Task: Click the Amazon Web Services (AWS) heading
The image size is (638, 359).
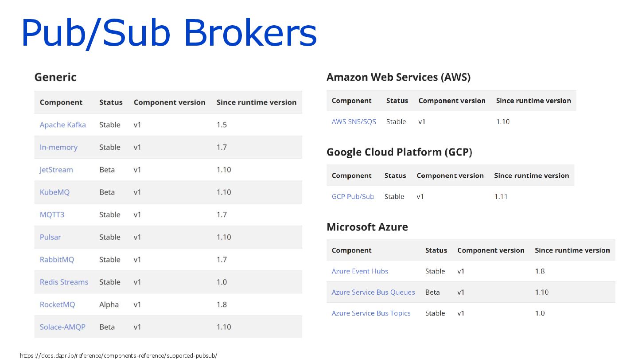Action: [x=398, y=77]
